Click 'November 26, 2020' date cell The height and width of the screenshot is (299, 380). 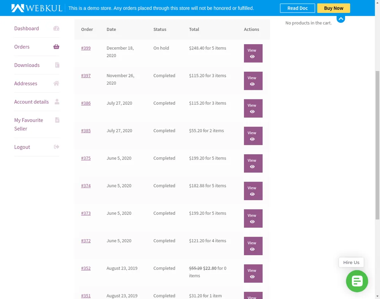click(120, 79)
